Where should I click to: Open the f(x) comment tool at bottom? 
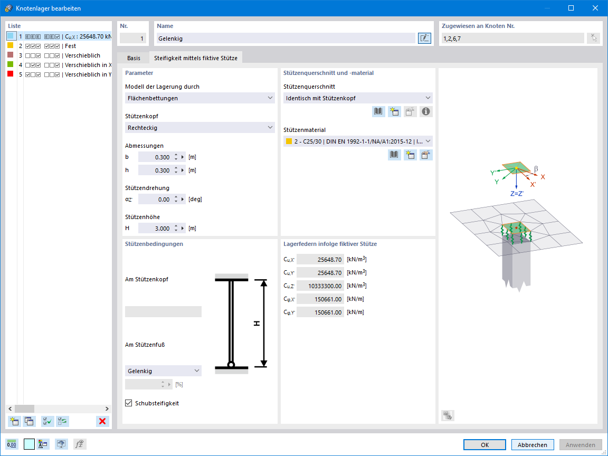79,444
